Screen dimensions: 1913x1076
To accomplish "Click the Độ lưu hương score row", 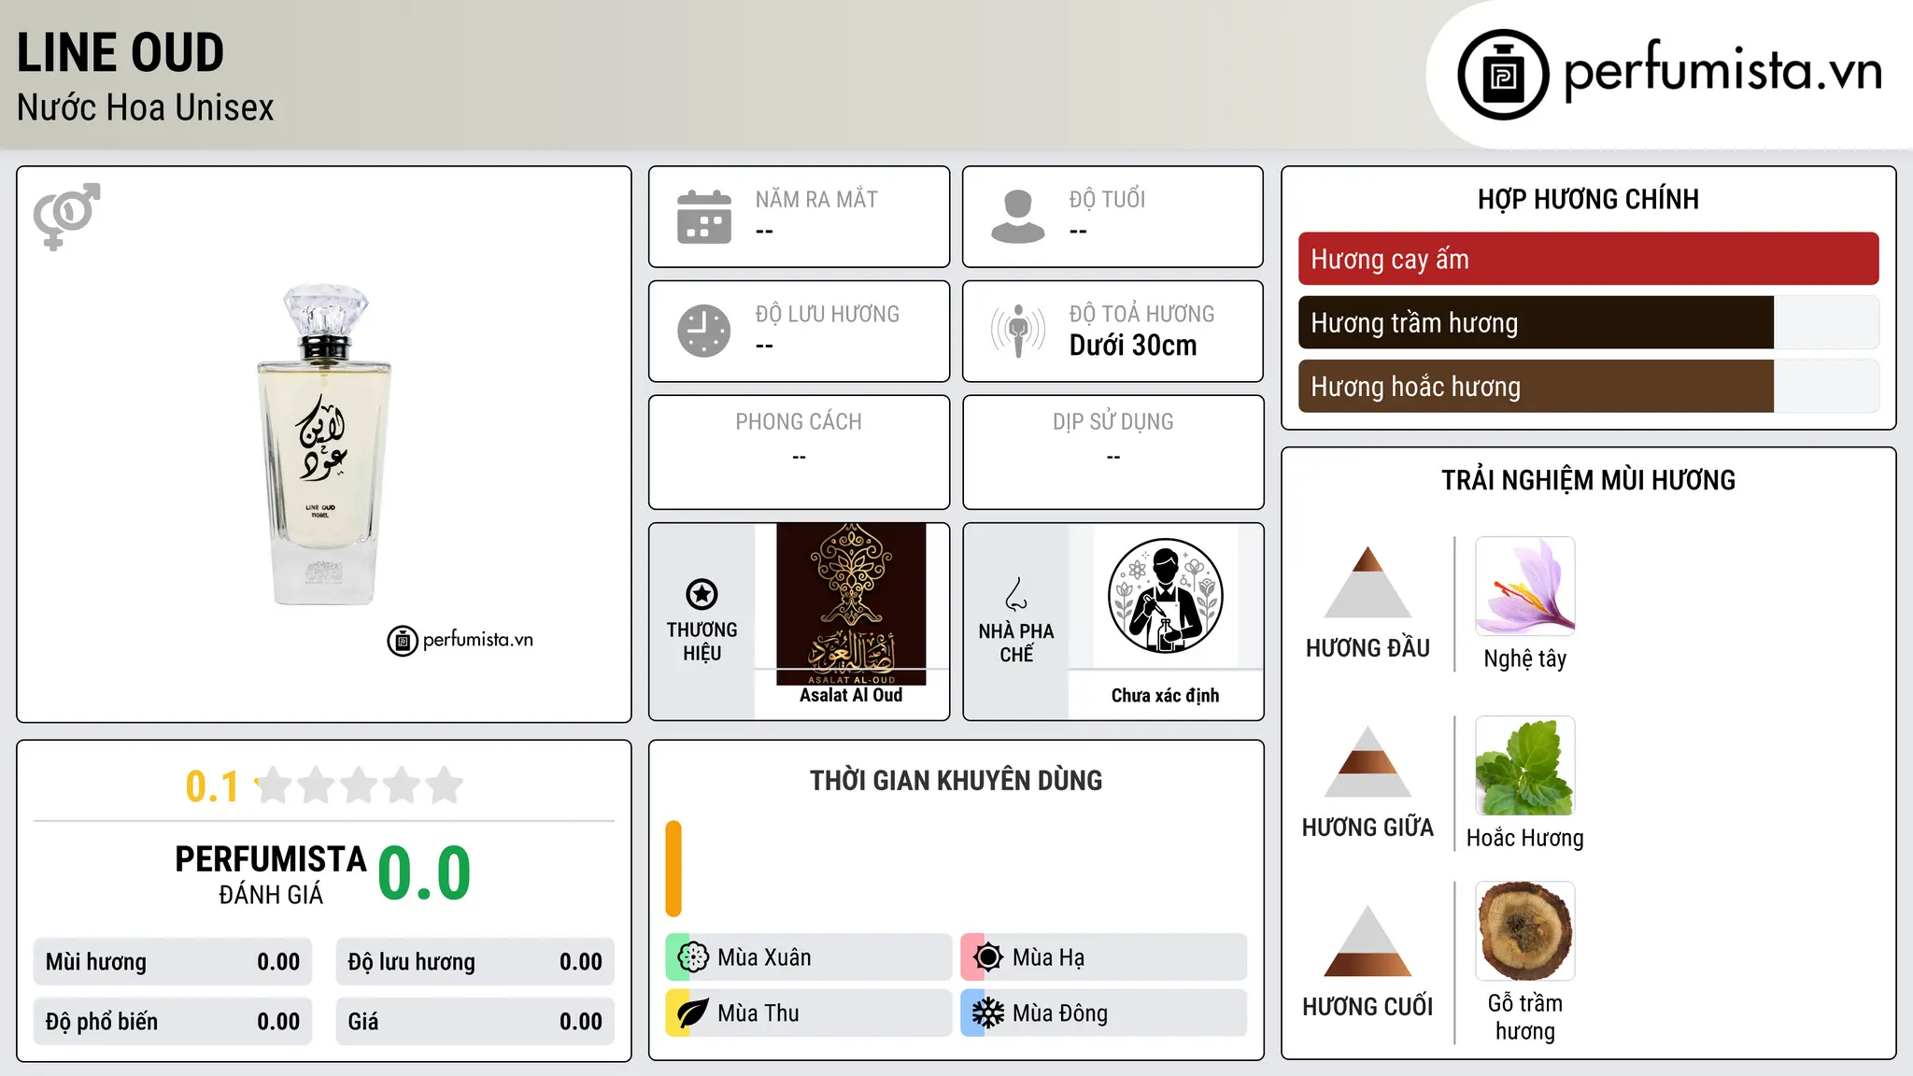I will pyautogui.click(x=475, y=962).
